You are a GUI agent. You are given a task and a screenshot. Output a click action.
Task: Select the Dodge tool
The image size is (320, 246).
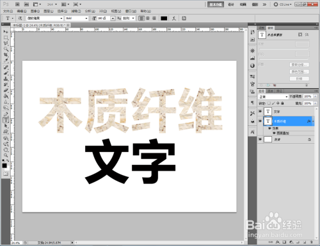tap(6, 107)
